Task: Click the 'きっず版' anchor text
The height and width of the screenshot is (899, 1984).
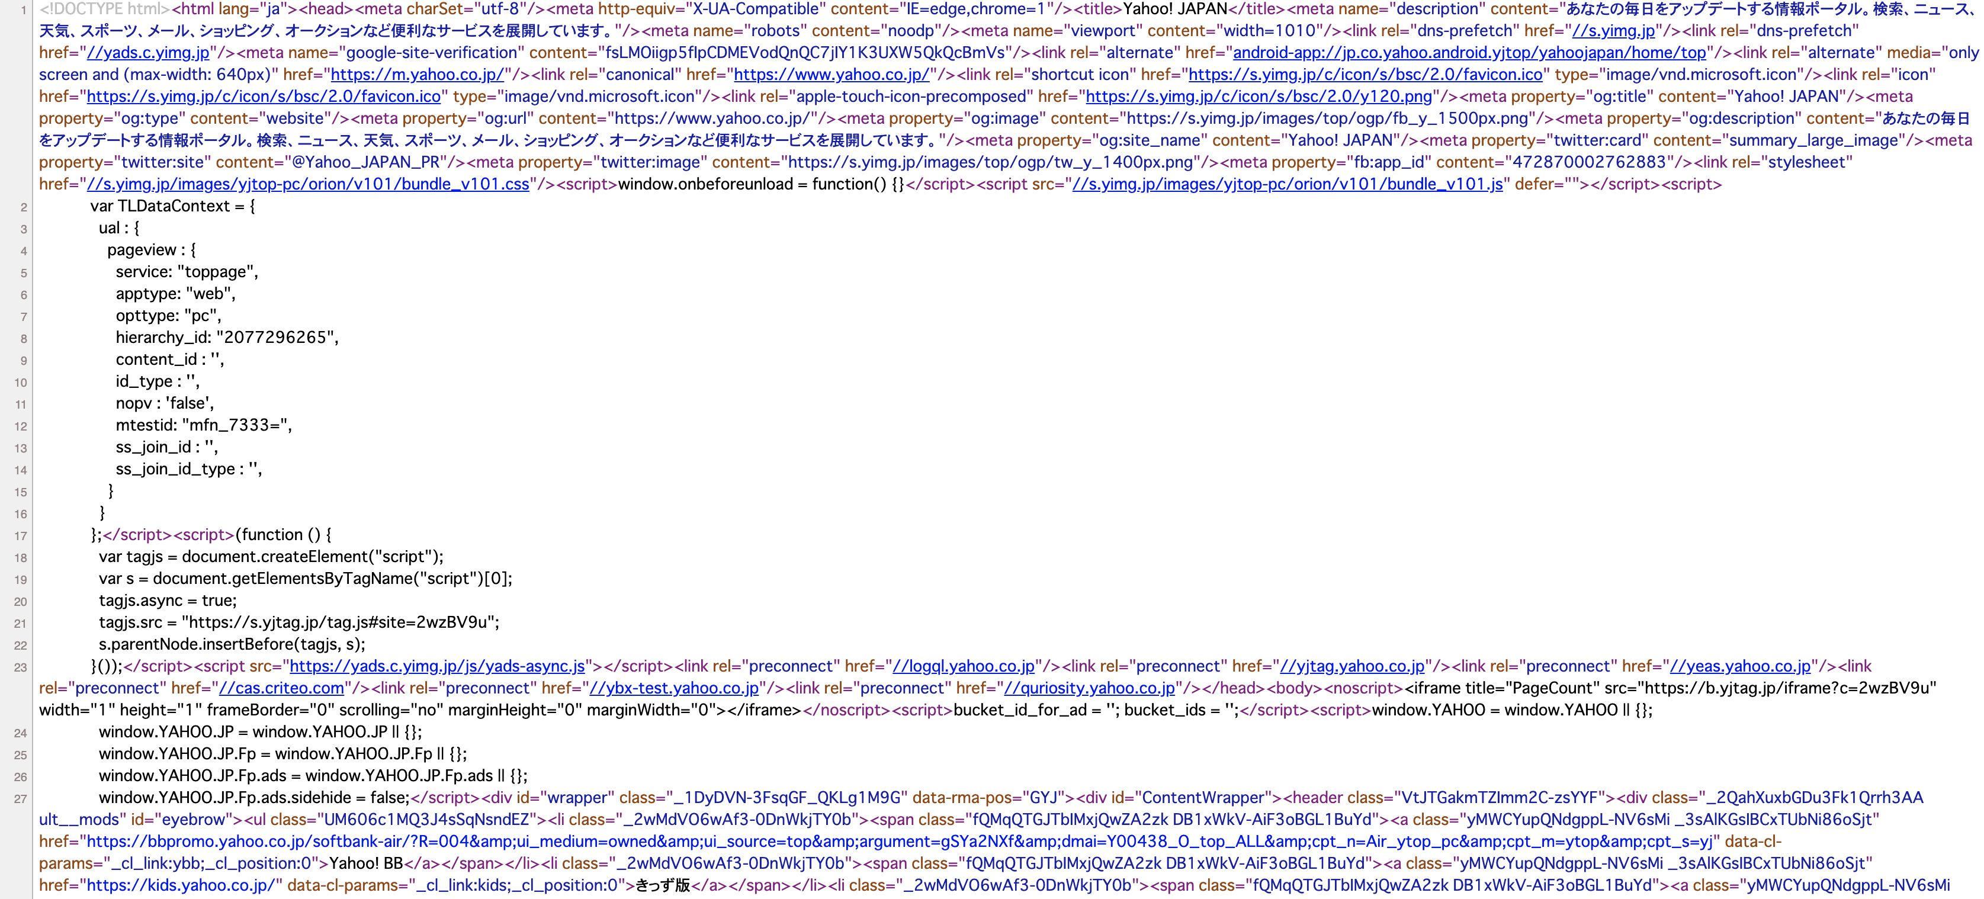Action: (x=662, y=886)
